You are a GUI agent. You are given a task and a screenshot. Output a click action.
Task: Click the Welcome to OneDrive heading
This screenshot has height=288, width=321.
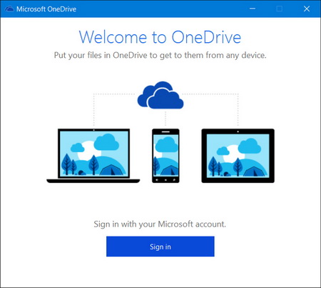[x=160, y=37]
